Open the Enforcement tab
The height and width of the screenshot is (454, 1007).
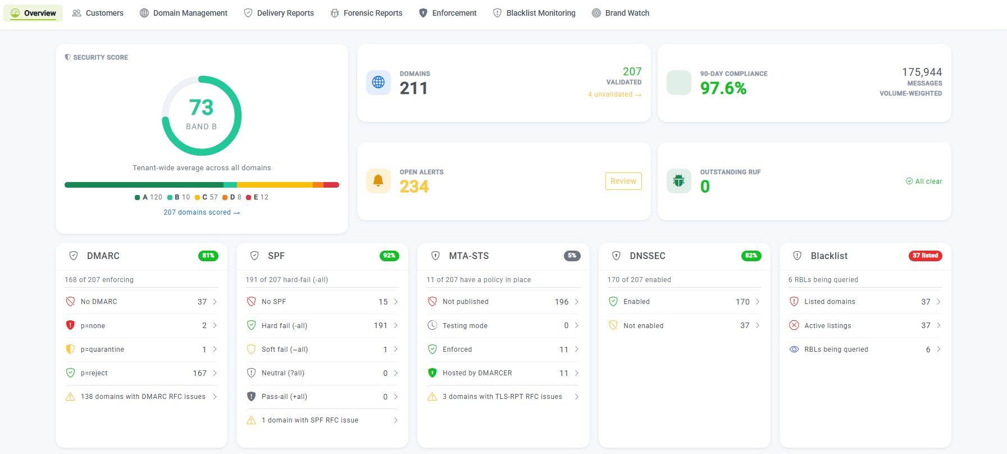[448, 13]
